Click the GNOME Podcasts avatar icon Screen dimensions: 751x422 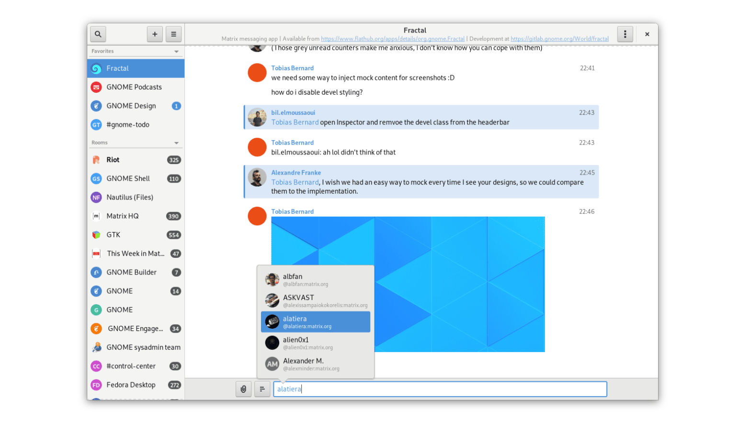click(96, 87)
